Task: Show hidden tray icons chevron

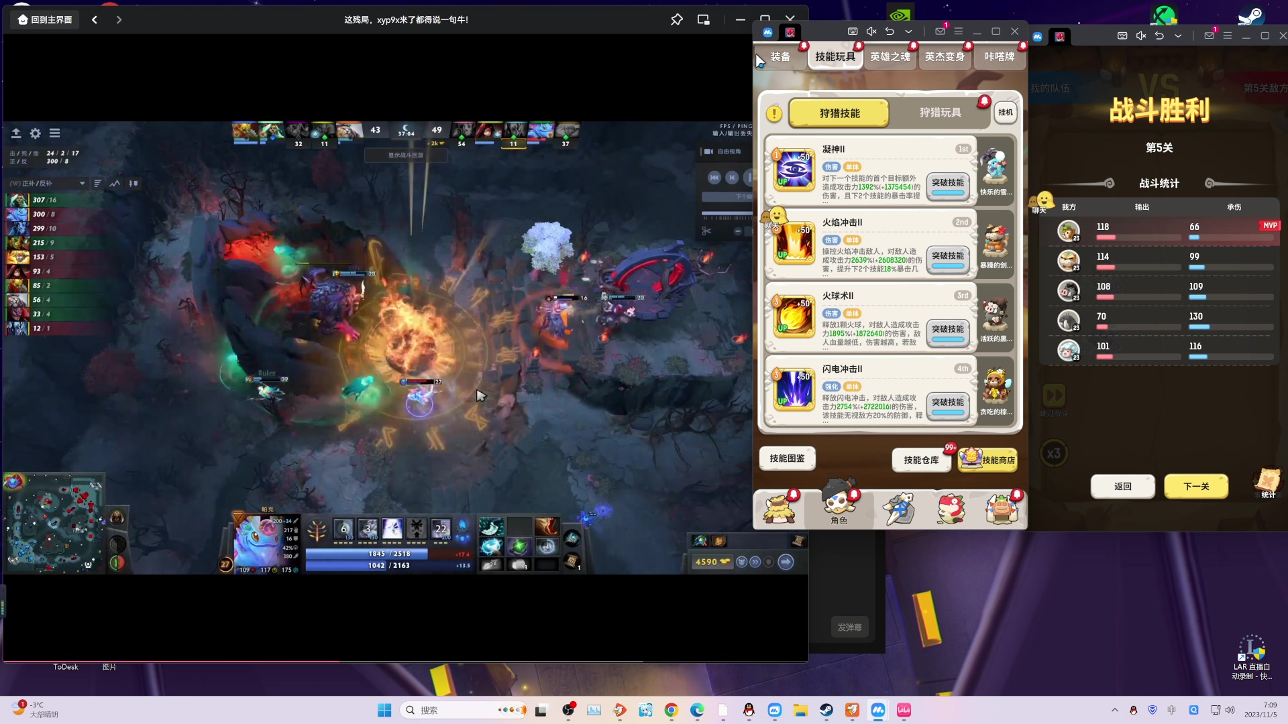Action: pyautogui.click(x=1114, y=710)
